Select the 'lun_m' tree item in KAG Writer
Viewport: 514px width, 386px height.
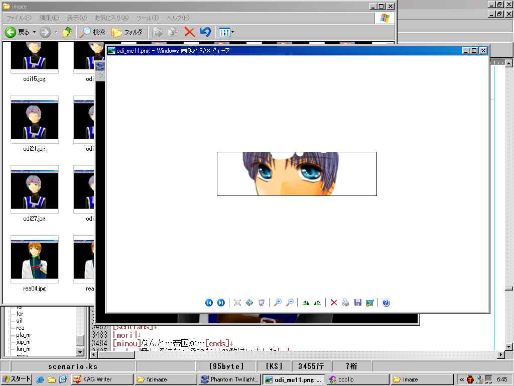pos(23,349)
